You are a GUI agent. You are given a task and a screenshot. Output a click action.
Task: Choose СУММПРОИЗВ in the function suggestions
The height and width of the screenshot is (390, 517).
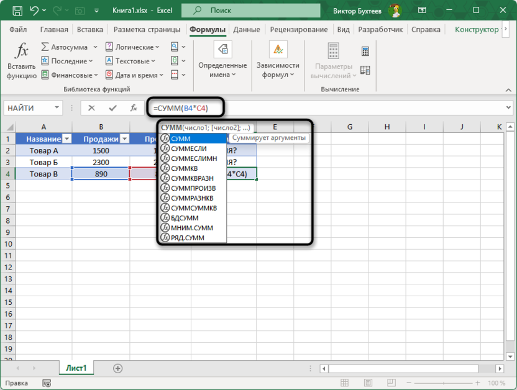click(x=193, y=188)
